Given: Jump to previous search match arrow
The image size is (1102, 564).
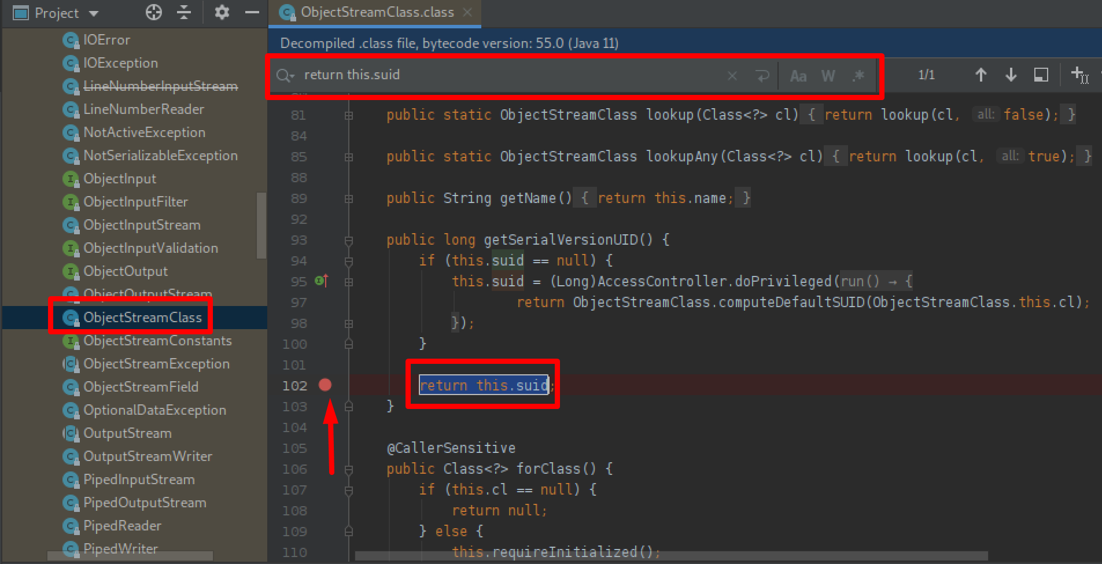Looking at the screenshot, I should (x=981, y=75).
